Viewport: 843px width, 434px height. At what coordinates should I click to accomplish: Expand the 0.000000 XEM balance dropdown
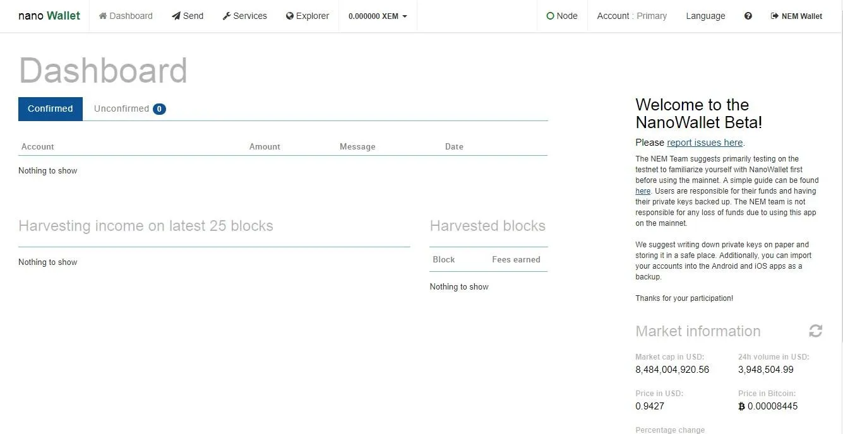[378, 16]
